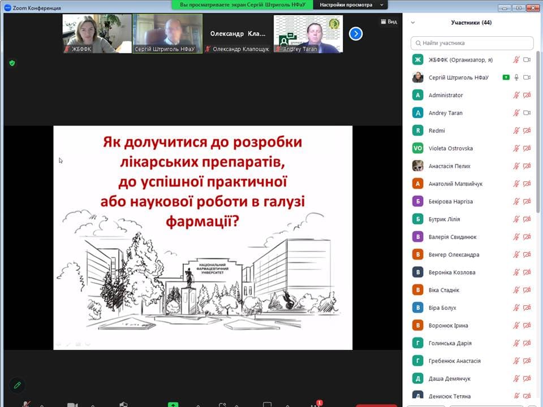This screenshot has height=407, width=543.
Task: Select participant name Венгер Олександра
Action: tap(454, 255)
